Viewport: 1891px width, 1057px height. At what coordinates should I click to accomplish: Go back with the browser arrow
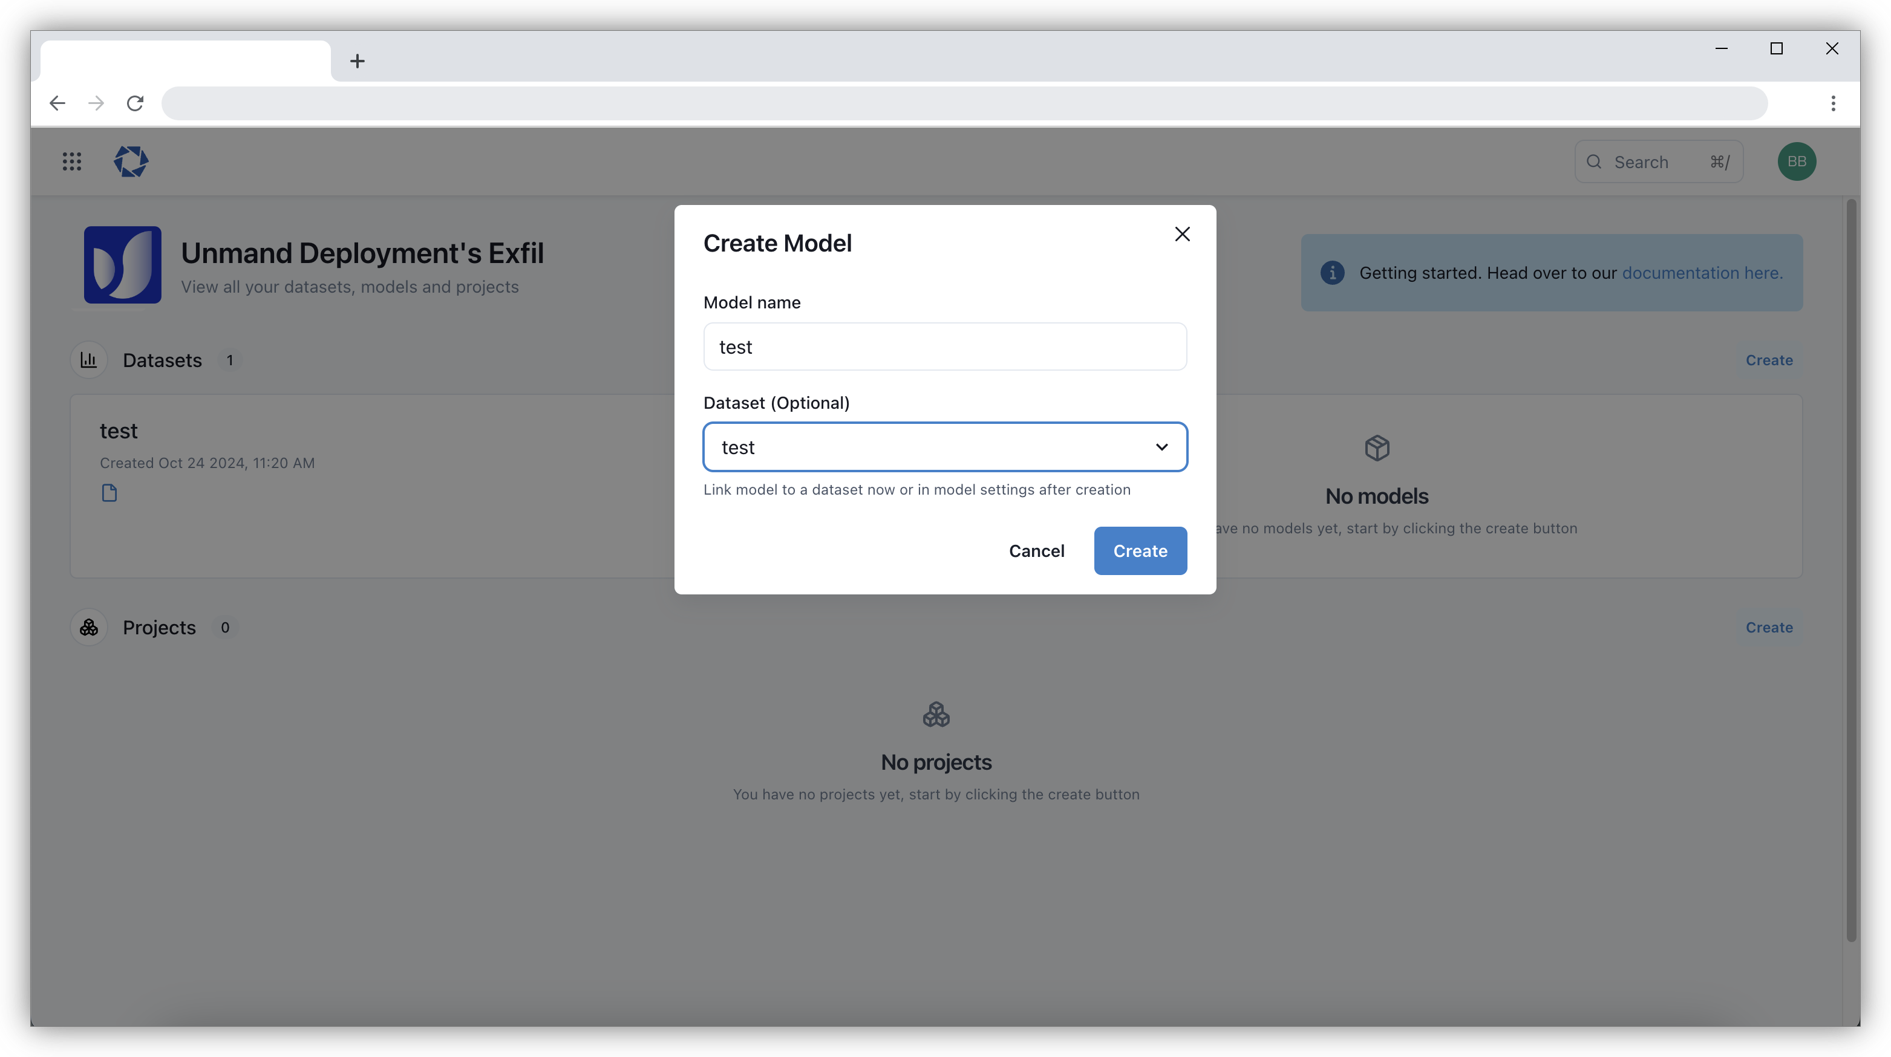(57, 103)
